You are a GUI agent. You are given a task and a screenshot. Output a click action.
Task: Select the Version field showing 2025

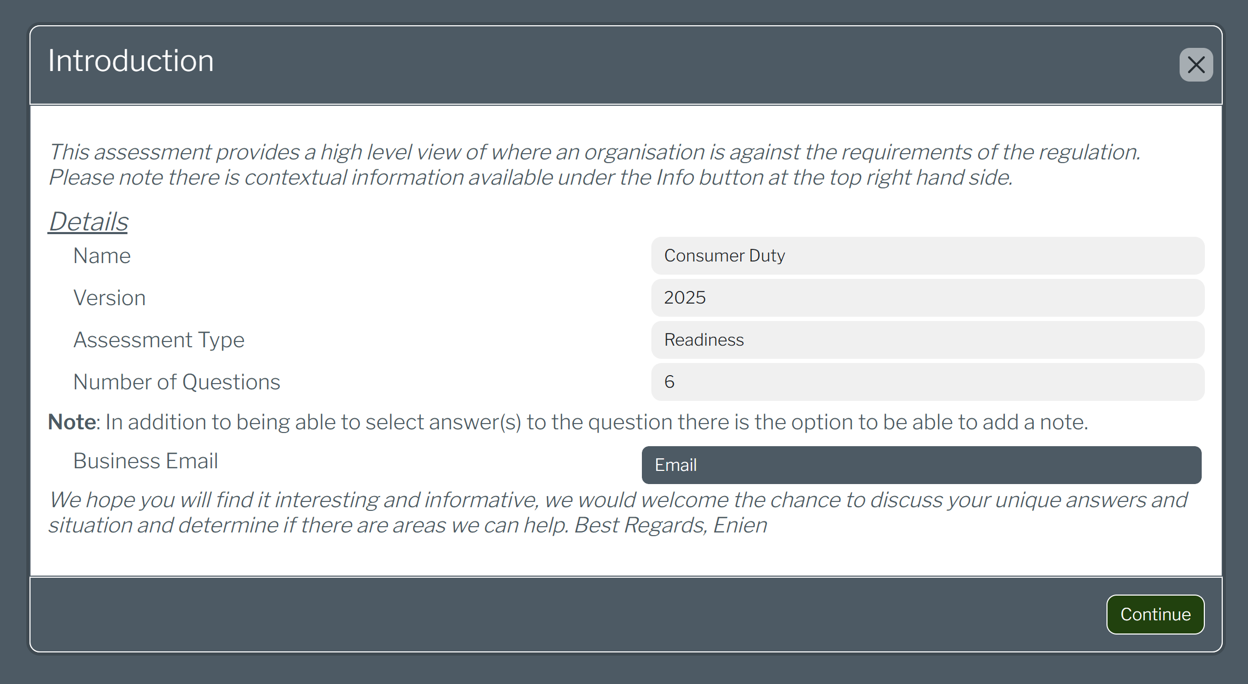tap(927, 298)
